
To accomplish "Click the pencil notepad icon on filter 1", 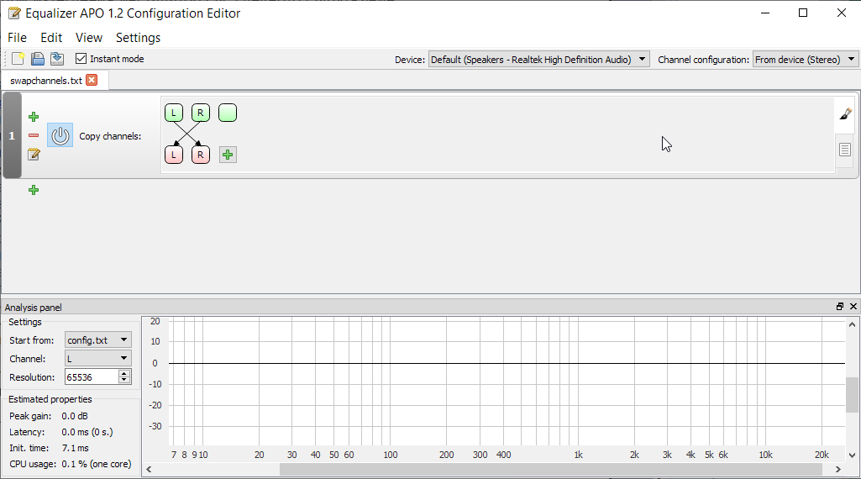I will click(34, 155).
